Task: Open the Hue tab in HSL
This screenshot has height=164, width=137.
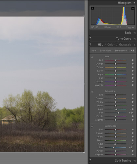Action: click(x=94, y=51)
